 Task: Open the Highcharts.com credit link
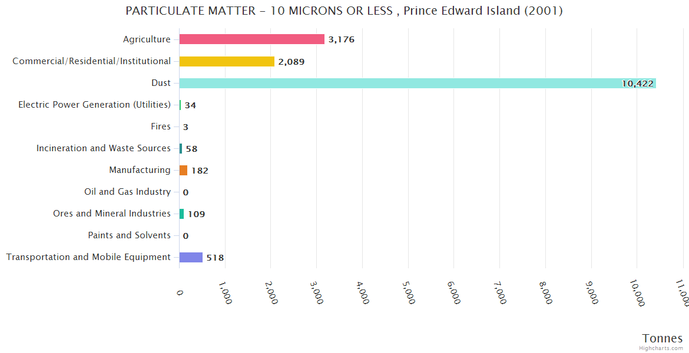[662, 348]
